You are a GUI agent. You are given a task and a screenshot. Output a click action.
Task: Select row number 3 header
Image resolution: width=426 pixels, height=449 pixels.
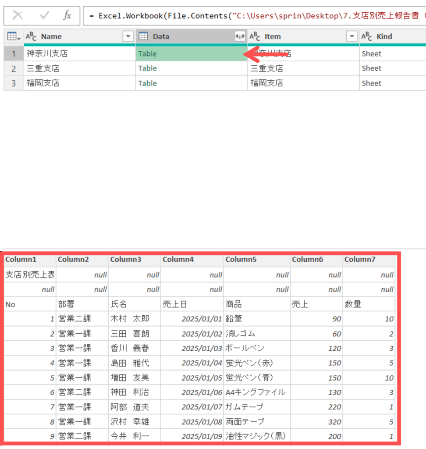point(14,83)
